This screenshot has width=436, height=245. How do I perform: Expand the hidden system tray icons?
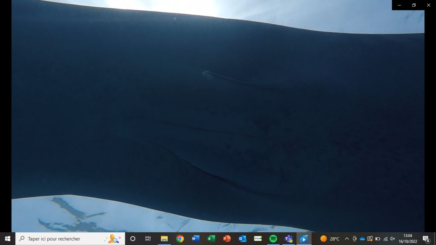click(347, 239)
